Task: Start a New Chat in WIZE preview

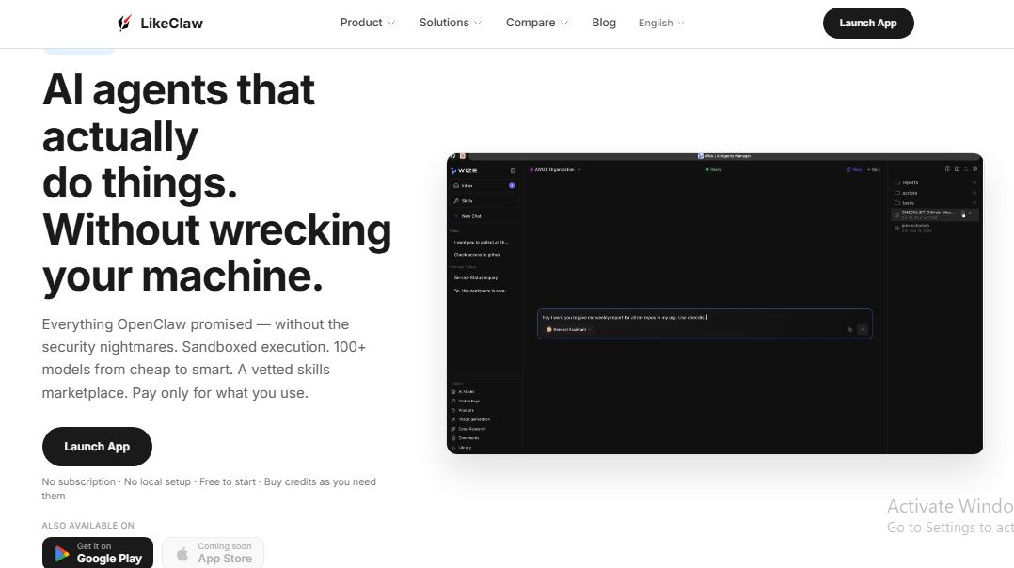Action: pos(483,216)
